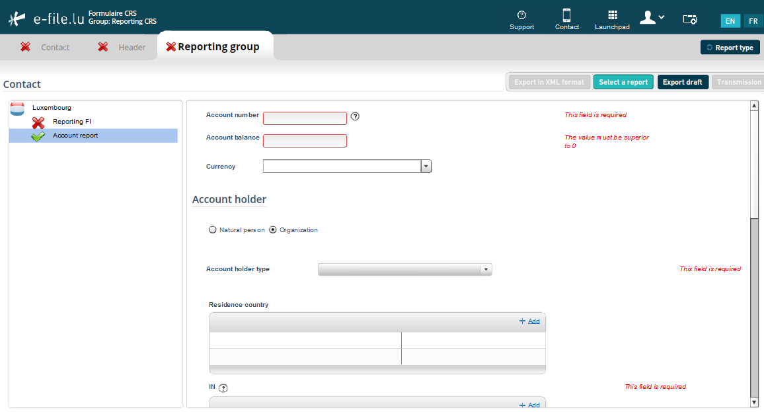Screen dimensions: 764x412
Task: Click the Export draft button
Action: click(x=683, y=82)
